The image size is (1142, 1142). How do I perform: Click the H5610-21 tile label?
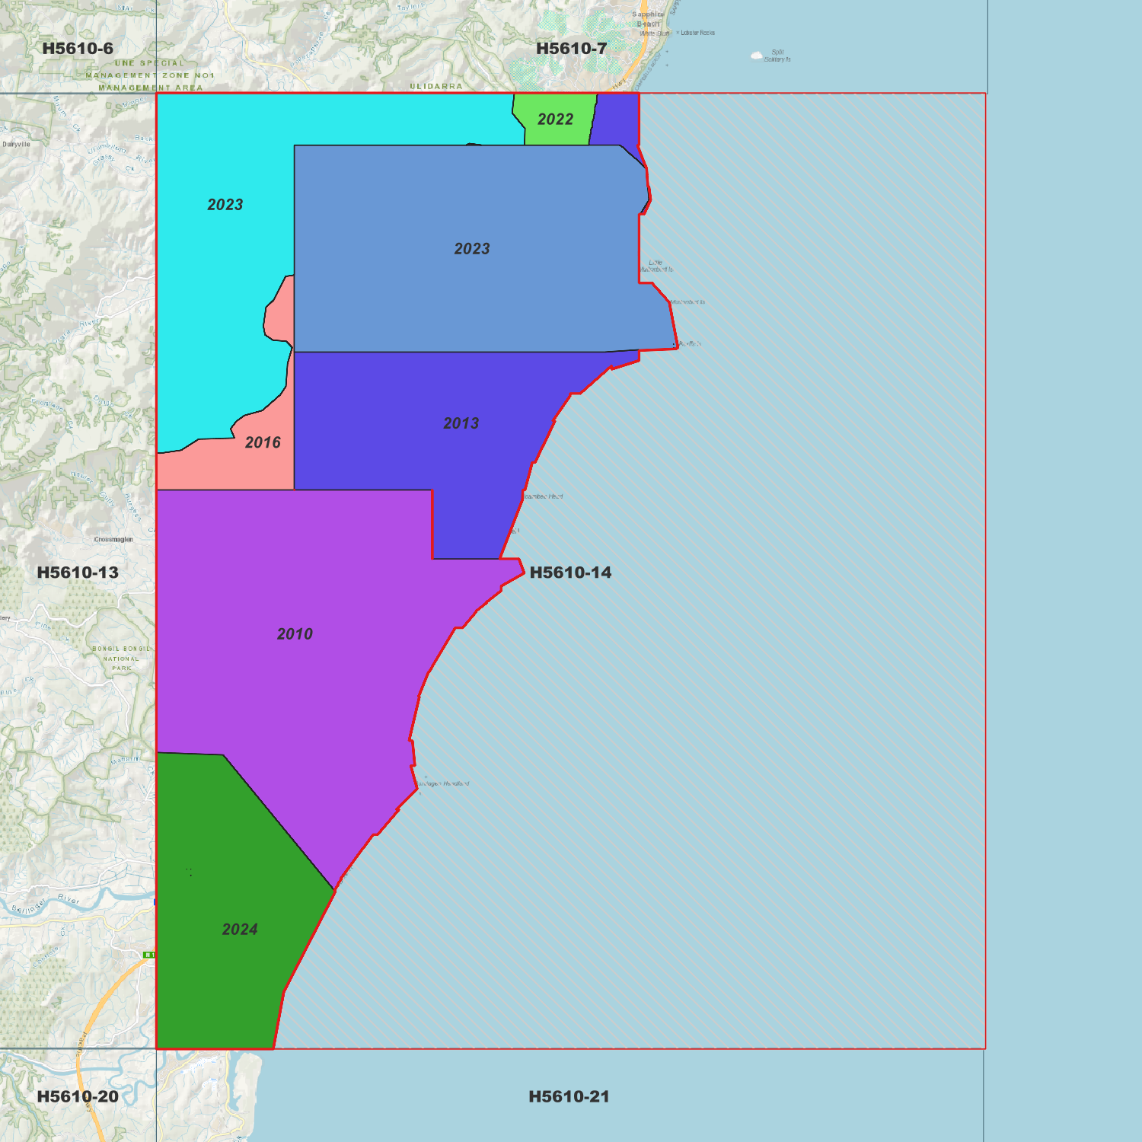[x=569, y=1096]
